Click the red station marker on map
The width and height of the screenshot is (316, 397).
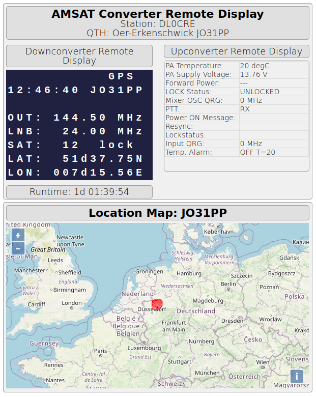pos(157,303)
